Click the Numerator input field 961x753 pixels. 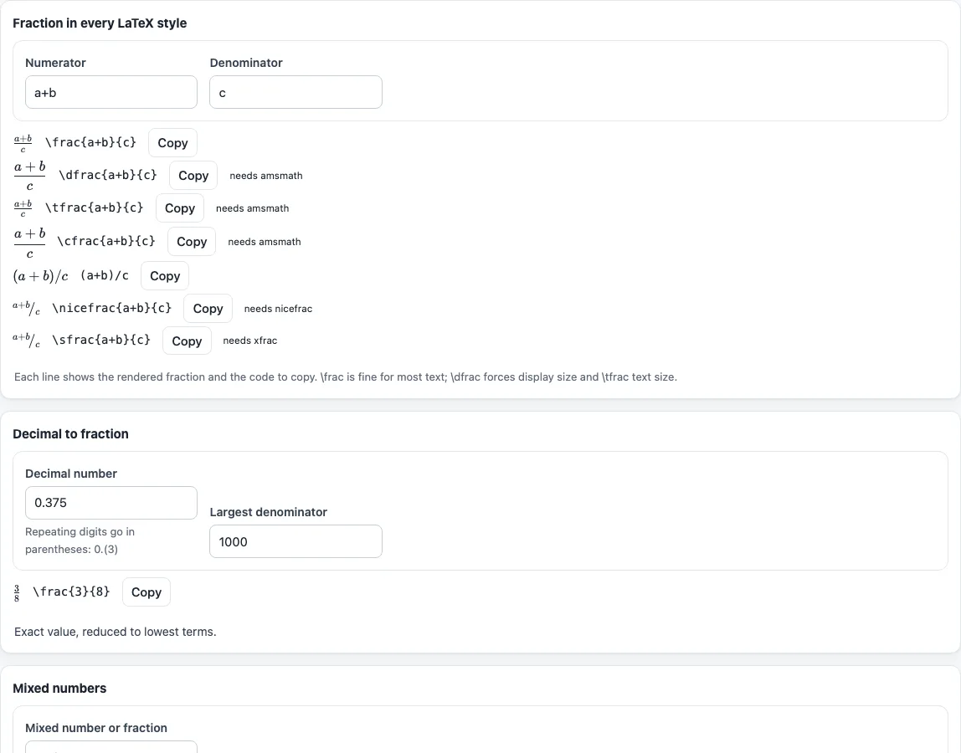[x=111, y=92]
